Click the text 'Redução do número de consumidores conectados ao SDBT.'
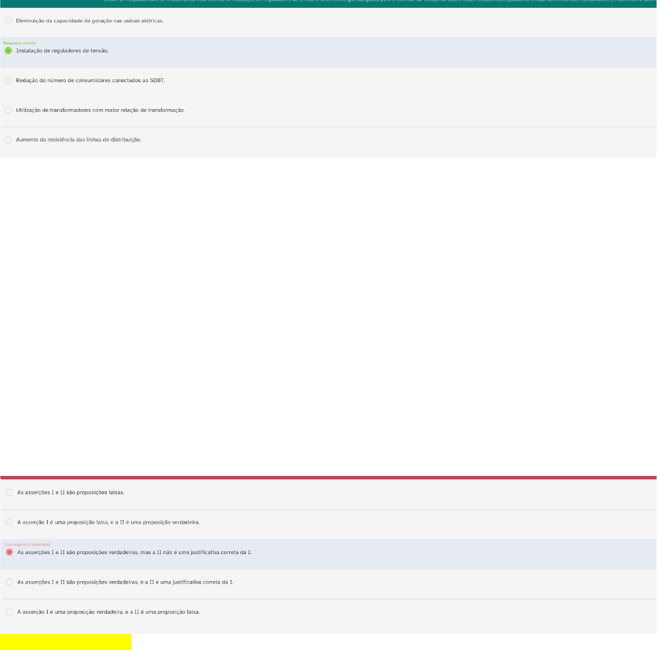The width and height of the screenshot is (657, 650). tap(91, 80)
